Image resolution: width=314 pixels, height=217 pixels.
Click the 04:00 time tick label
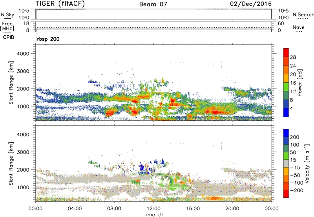pos(75,209)
